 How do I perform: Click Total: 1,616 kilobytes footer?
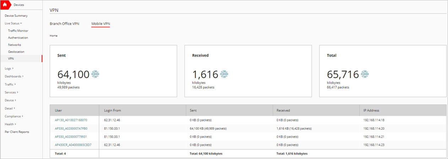point(292,154)
